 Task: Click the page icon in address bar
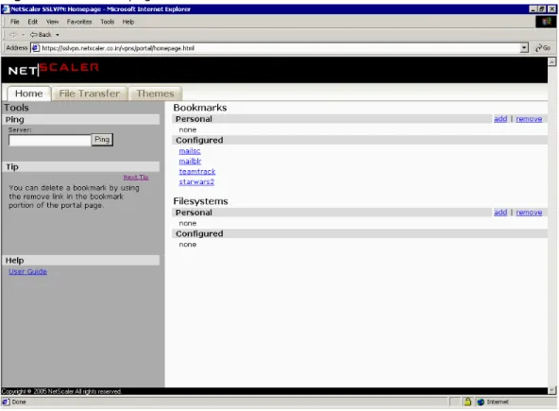(x=36, y=48)
